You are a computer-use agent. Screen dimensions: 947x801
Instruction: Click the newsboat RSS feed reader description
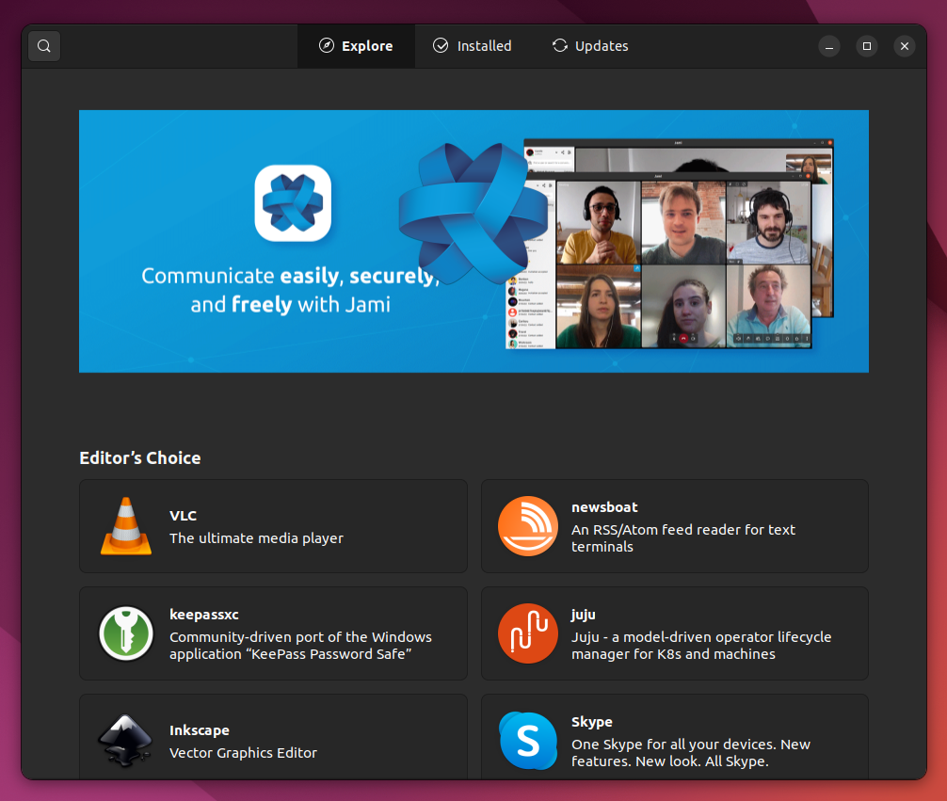point(683,538)
